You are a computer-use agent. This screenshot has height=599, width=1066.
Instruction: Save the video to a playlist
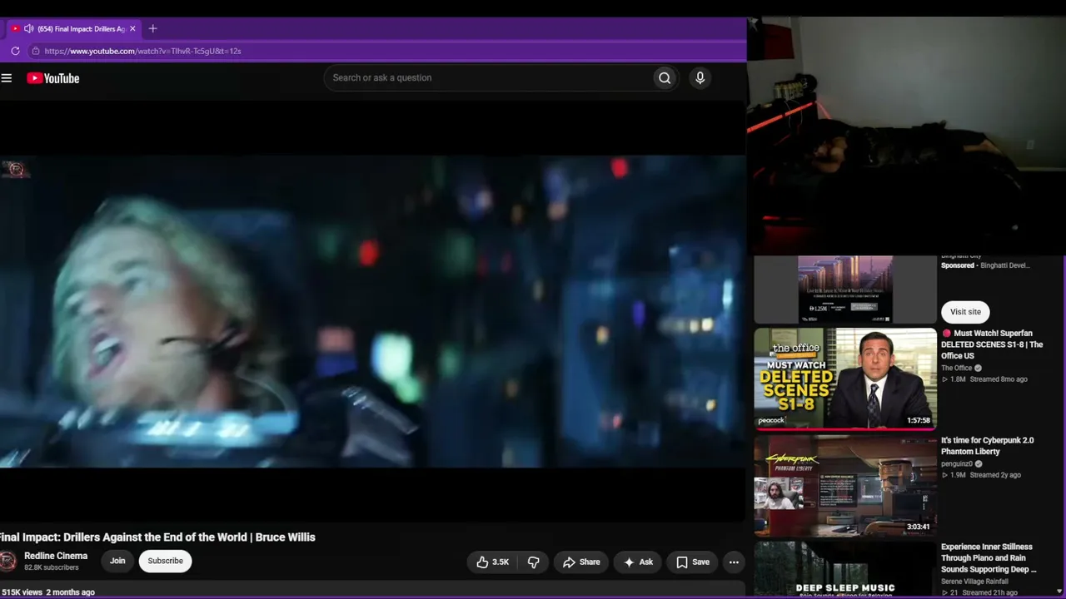point(693,562)
